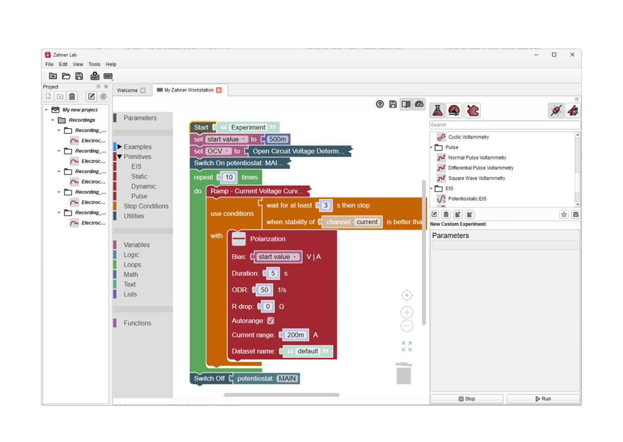Viewport: 623px width, 442px height.
Task: Click the star favorite icon
Action: (x=564, y=215)
